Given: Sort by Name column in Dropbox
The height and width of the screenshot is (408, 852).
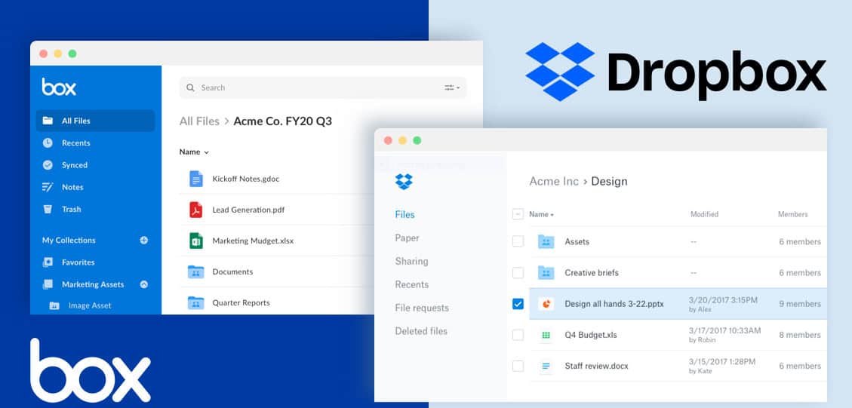Looking at the screenshot, I should coord(541,215).
